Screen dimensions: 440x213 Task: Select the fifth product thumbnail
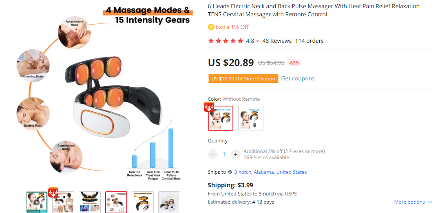coord(143,202)
